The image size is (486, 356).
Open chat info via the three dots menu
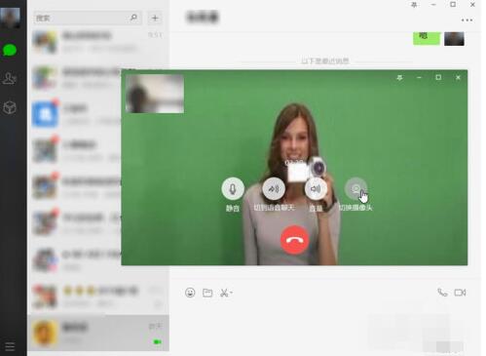pyautogui.click(x=467, y=20)
